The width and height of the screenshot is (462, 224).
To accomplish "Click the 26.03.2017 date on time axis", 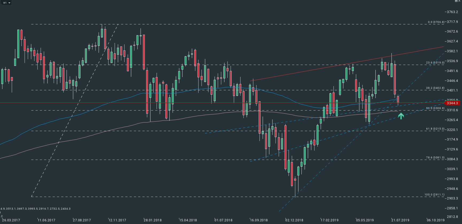I will point(11,220).
